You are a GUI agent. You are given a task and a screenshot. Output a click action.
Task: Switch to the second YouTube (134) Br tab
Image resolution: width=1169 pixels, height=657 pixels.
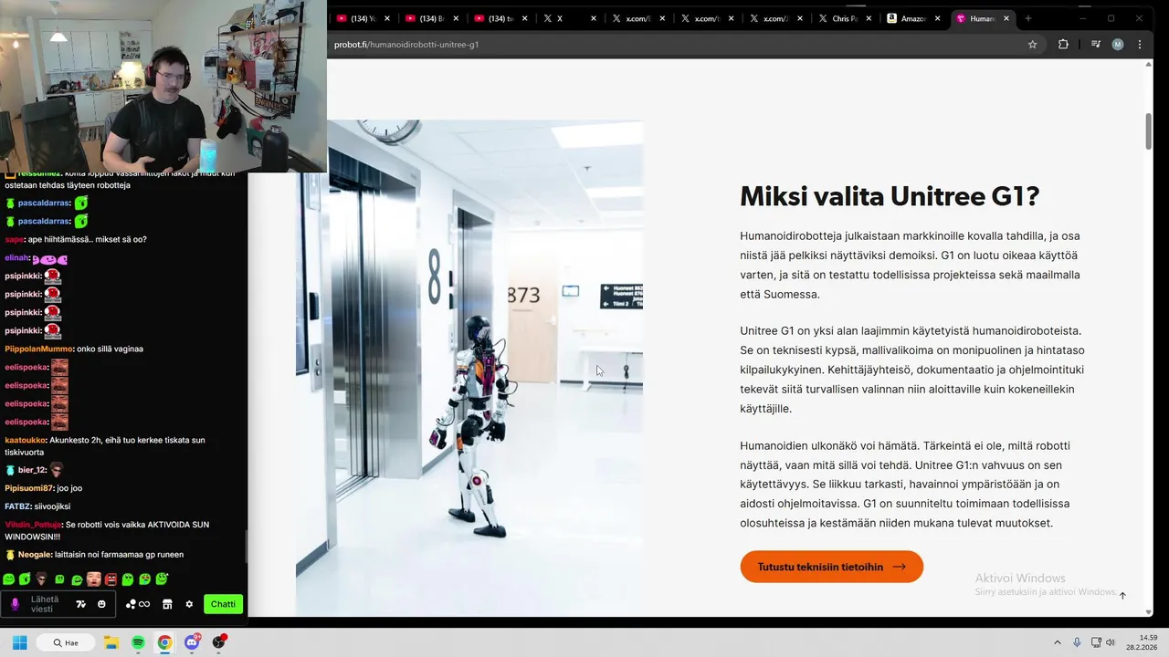tap(433, 18)
